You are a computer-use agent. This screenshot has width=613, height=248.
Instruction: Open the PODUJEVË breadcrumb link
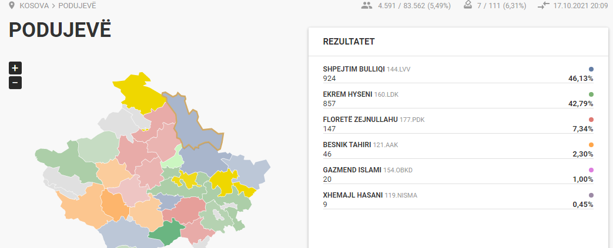(78, 6)
